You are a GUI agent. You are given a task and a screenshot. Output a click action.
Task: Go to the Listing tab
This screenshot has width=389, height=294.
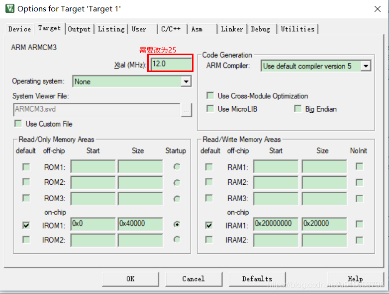[111, 29]
